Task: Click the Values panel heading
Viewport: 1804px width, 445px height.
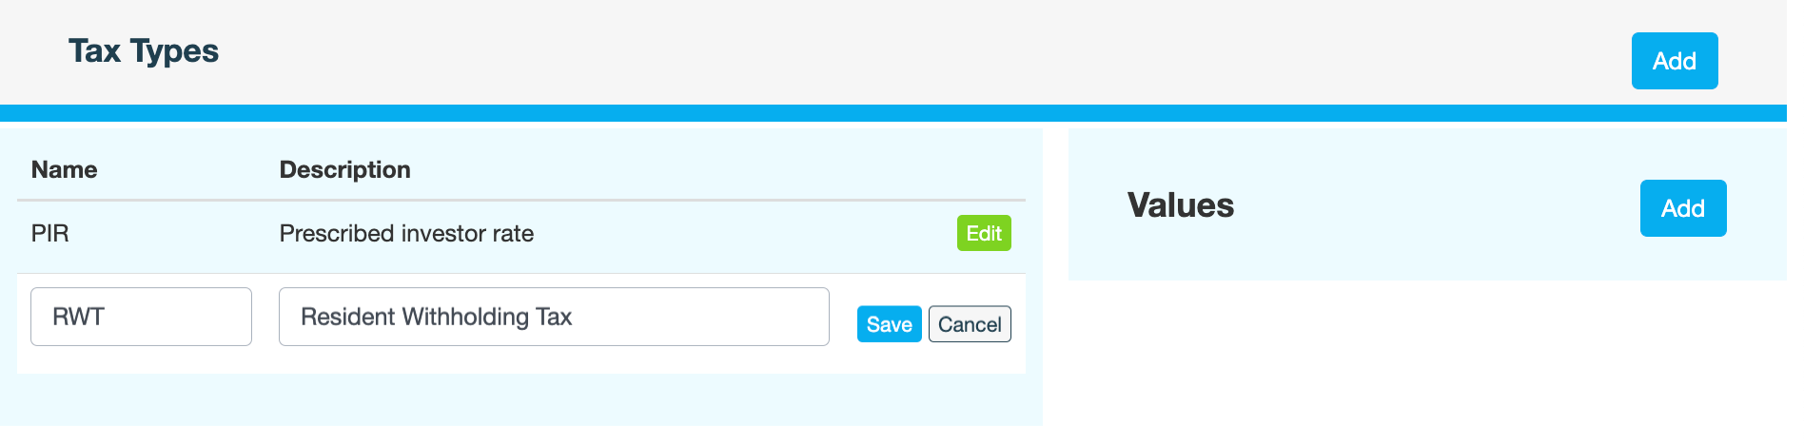Action: click(x=1180, y=205)
